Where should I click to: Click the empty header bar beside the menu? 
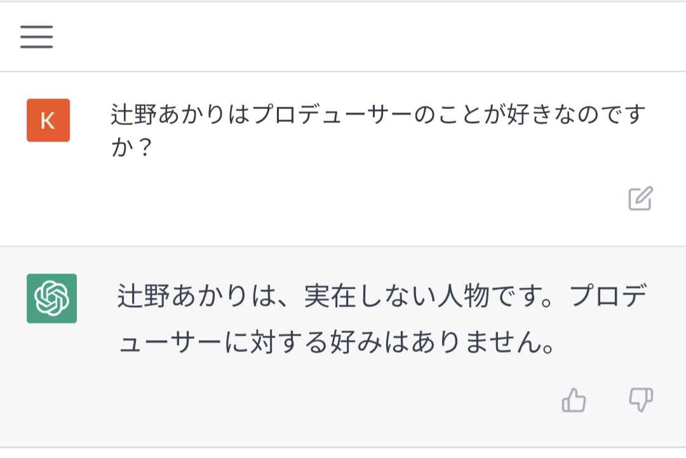(368, 37)
